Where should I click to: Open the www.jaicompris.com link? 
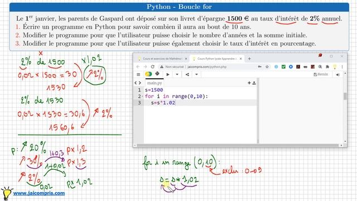point(39,193)
